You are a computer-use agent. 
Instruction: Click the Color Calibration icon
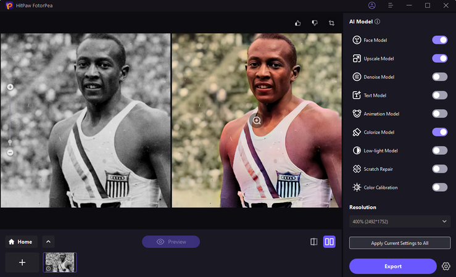click(357, 188)
